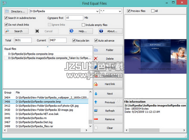Toggle Search in subdirectories checkbox
Screen dimensions: 189x140
pos(6,18)
